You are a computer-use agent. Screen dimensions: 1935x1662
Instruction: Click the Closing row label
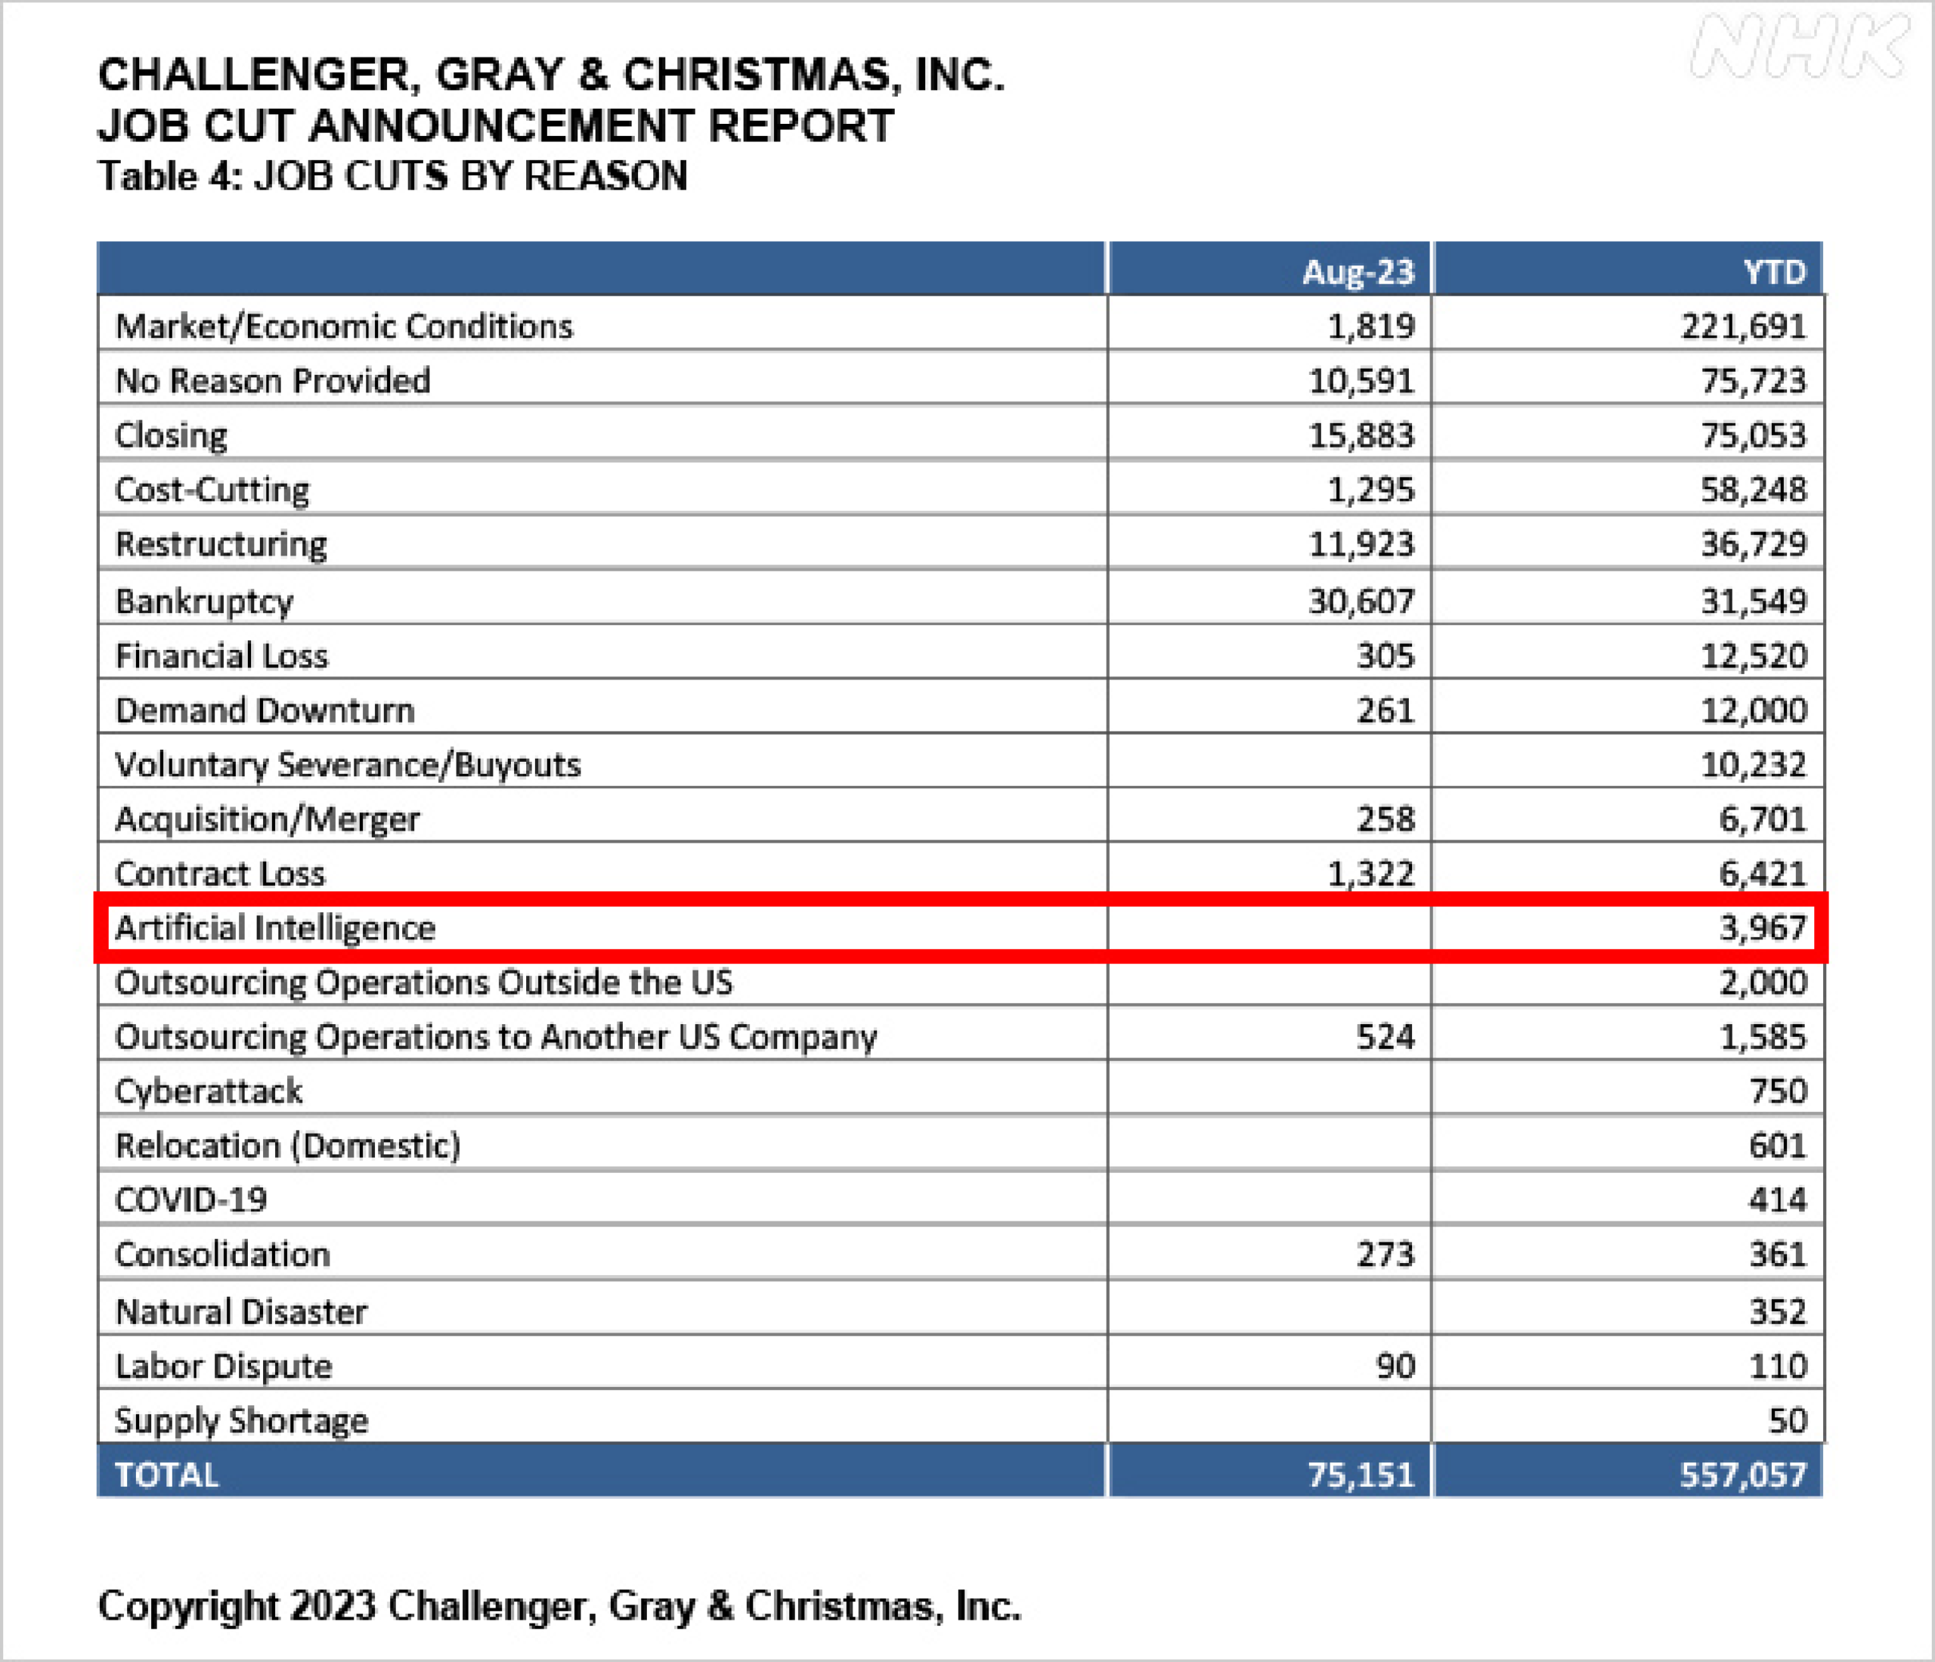point(171,436)
